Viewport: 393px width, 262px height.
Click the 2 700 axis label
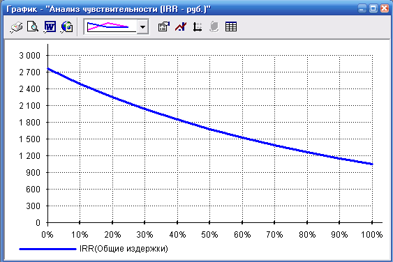point(30,72)
